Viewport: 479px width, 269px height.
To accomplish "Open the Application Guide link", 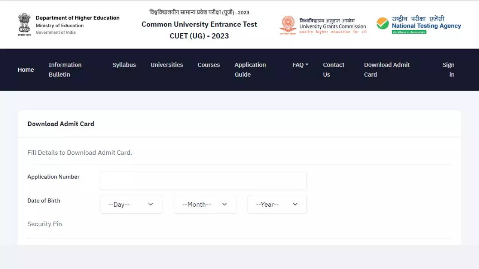I will click(250, 69).
